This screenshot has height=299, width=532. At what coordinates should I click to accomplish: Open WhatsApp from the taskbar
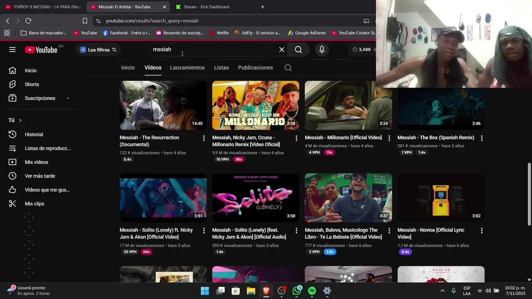click(x=297, y=291)
